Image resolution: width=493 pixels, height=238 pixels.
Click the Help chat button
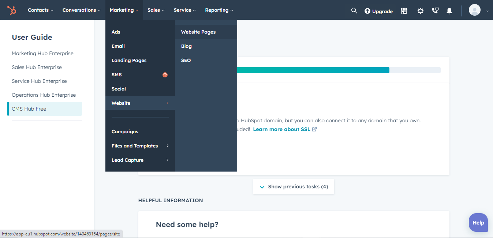coord(478,223)
